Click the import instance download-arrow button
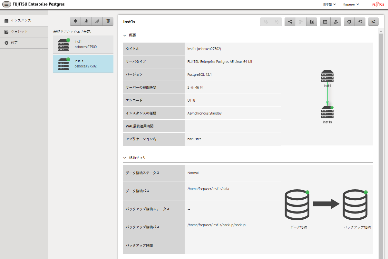This screenshot has width=388, height=259. click(86, 21)
